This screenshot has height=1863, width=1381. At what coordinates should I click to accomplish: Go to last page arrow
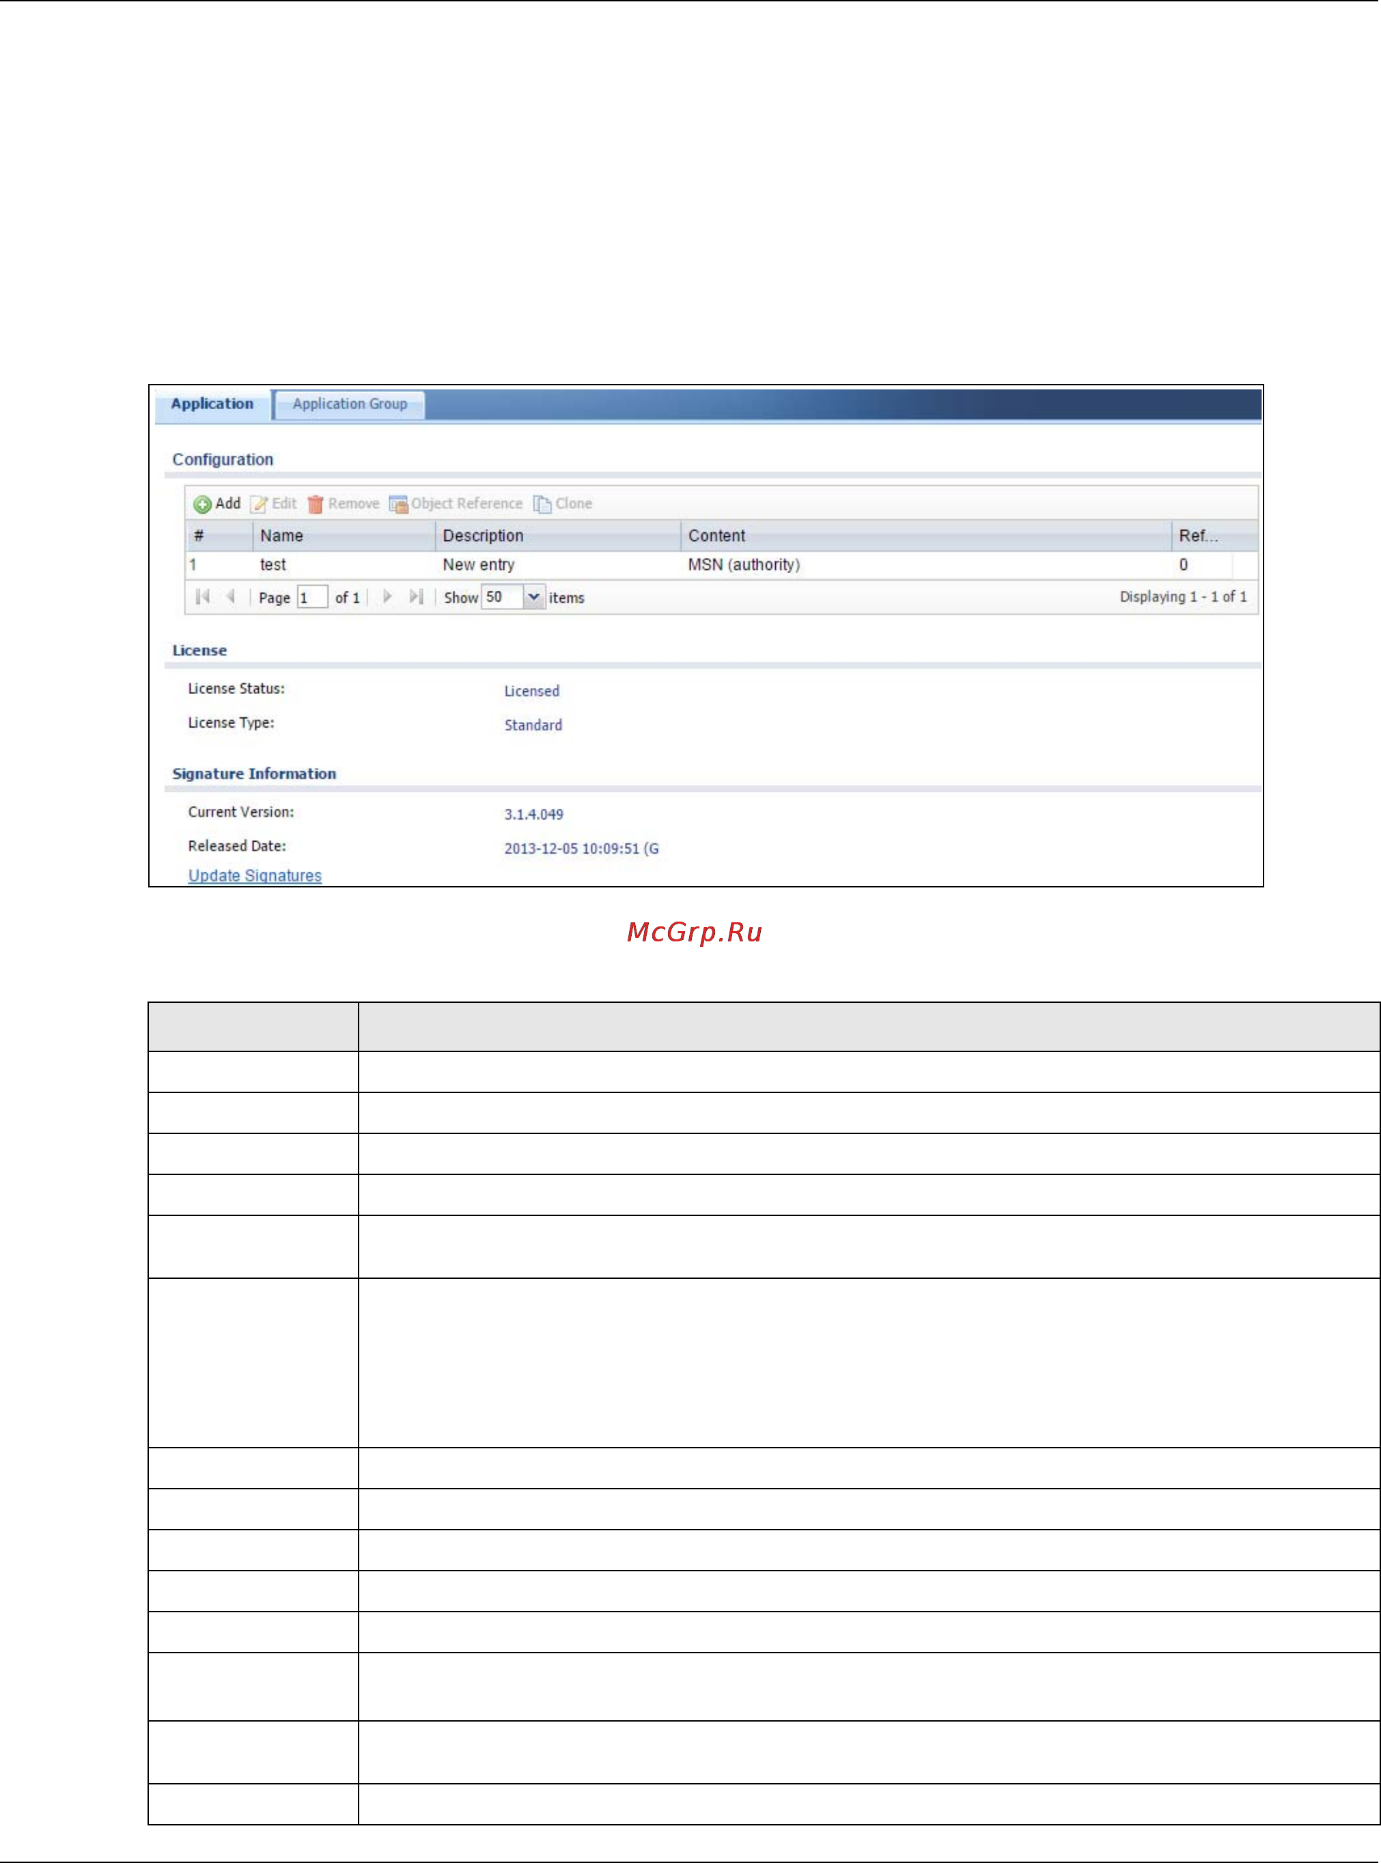click(x=417, y=597)
